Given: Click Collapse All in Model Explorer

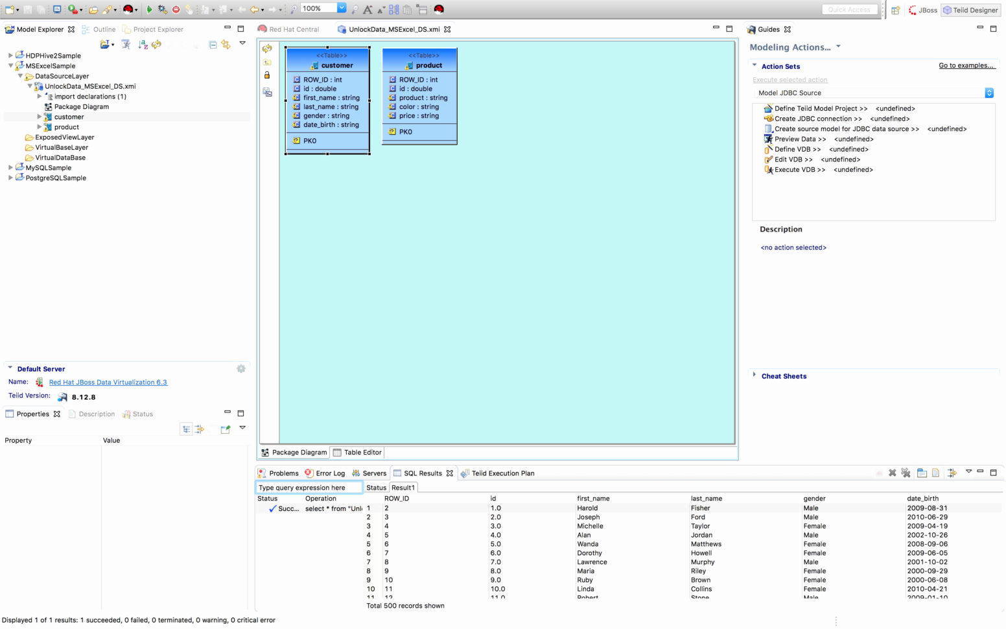Looking at the screenshot, I should [213, 45].
